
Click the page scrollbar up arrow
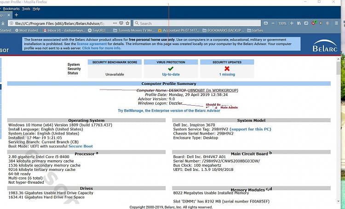(x=339, y=59)
